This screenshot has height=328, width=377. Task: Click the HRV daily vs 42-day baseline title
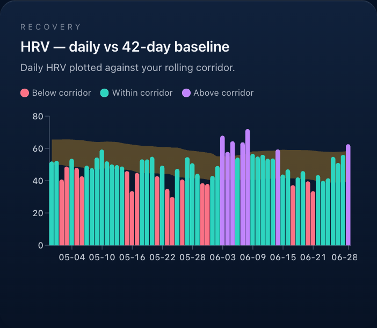tap(125, 47)
